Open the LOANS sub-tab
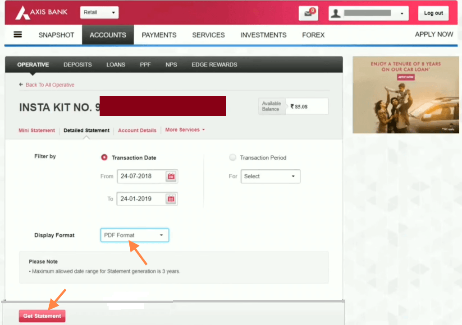The image size is (462, 325). click(x=116, y=65)
